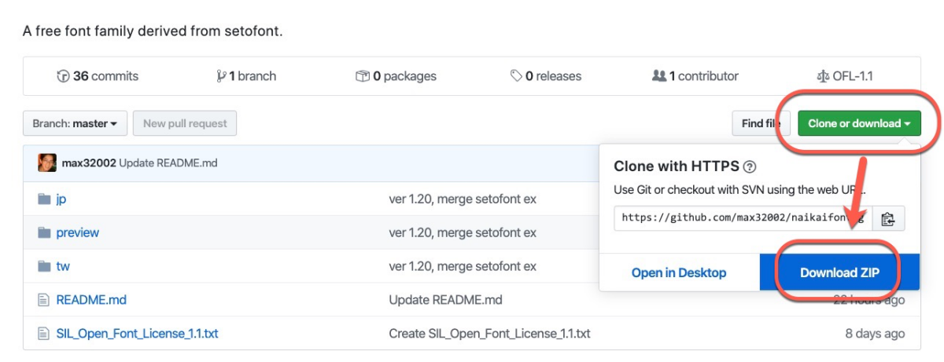Open the Branch: master dropdown

click(x=75, y=123)
